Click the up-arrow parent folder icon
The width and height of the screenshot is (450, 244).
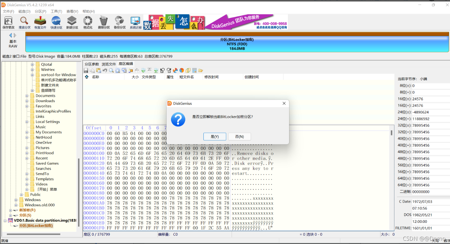(87, 77)
